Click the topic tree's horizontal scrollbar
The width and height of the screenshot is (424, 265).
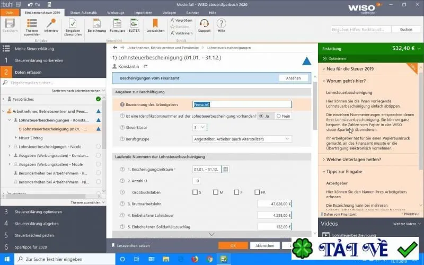(x=46, y=196)
